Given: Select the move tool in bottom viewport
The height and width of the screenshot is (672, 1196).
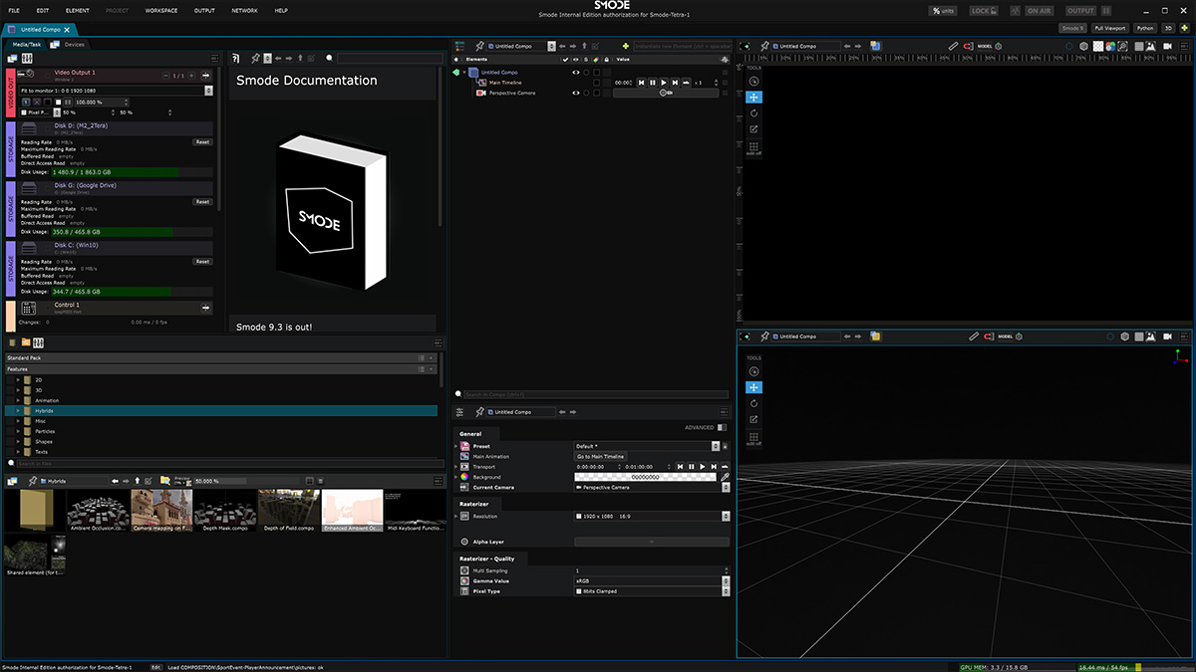Looking at the screenshot, I should click(x=753, y=387).
